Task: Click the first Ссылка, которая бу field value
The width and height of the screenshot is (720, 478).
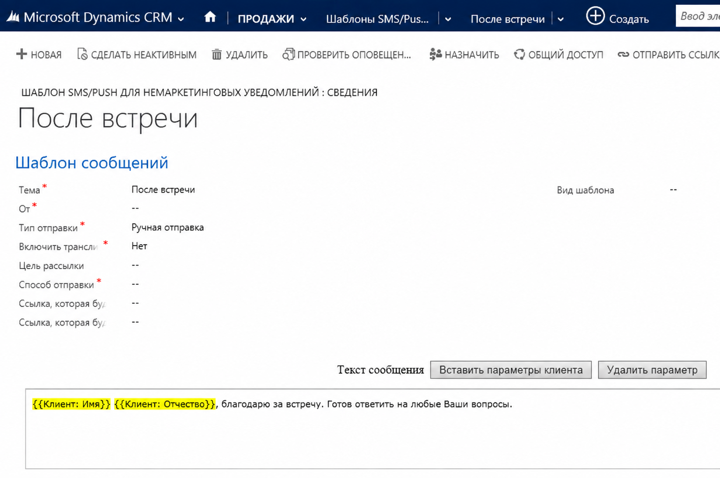Action: [x=135, y=303]
